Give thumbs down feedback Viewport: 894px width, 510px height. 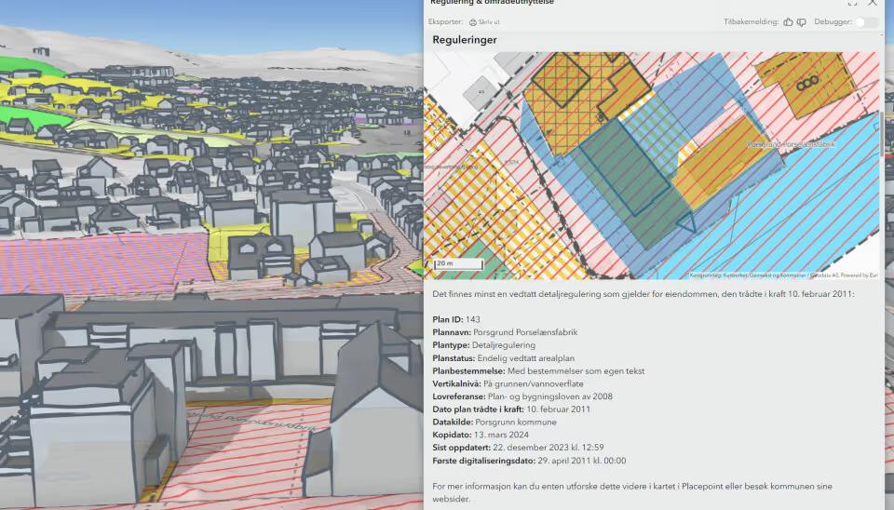click(x=802, y=22)
